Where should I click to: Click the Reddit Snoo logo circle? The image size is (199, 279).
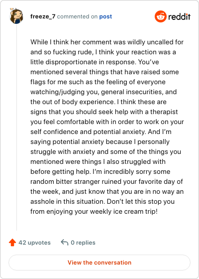(x=160, y=16)
